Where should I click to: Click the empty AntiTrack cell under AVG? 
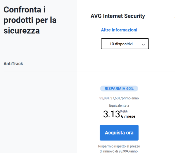pos(119,66)
